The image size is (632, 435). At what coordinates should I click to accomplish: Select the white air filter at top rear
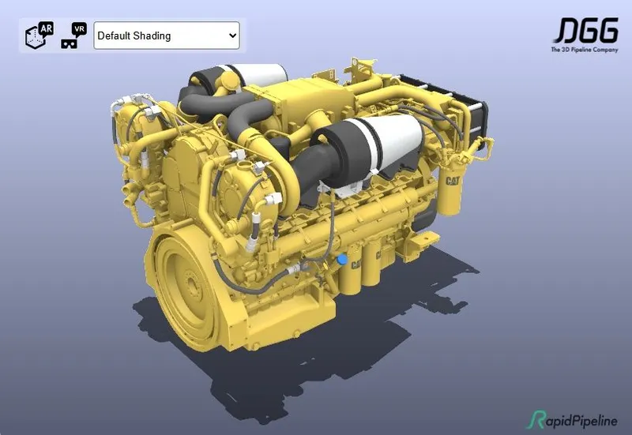pos(259,76)
